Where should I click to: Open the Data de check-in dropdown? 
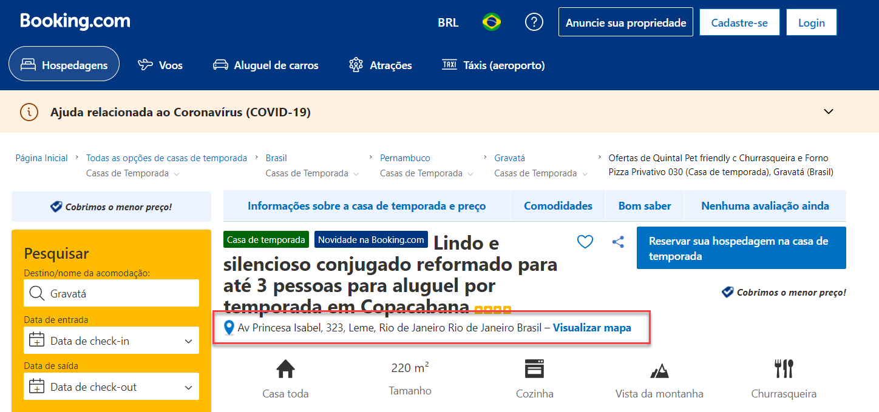(x=111, y=341)
